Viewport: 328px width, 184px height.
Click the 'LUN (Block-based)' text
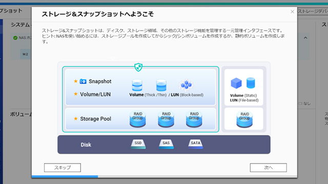pos(187,95)
